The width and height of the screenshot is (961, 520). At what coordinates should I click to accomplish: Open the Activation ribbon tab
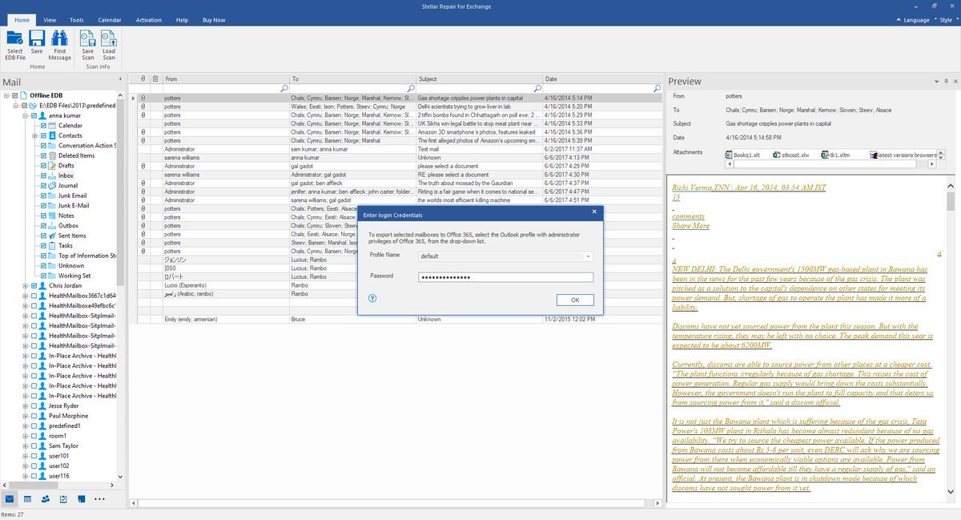pyautogui.click(x=149, y=19)
